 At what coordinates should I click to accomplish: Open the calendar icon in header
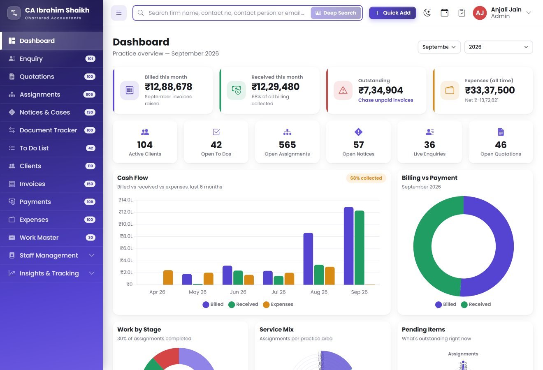click(x=445, y=13)
